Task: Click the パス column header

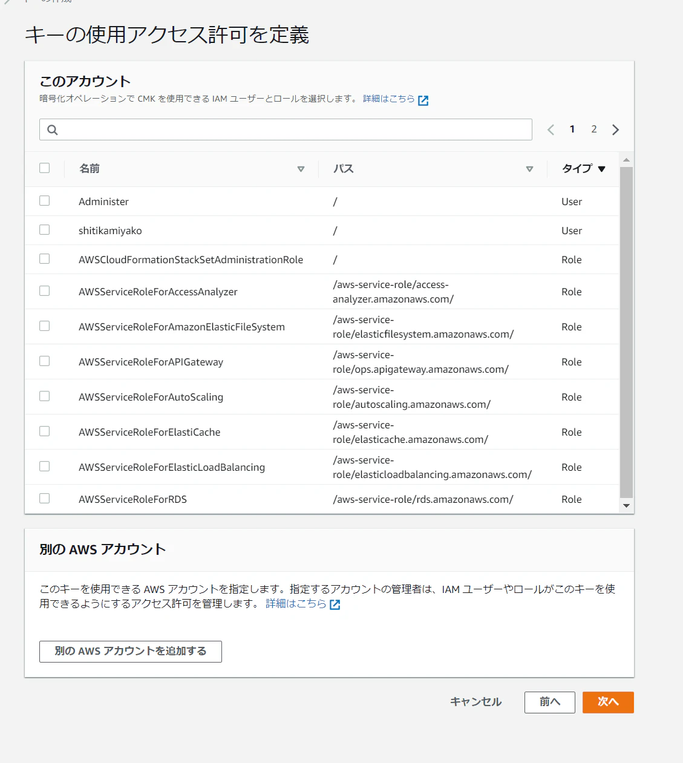Action: pyautogui.click(x=344, y=169)
